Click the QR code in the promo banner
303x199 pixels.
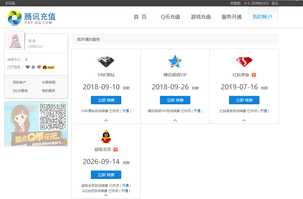53,117
